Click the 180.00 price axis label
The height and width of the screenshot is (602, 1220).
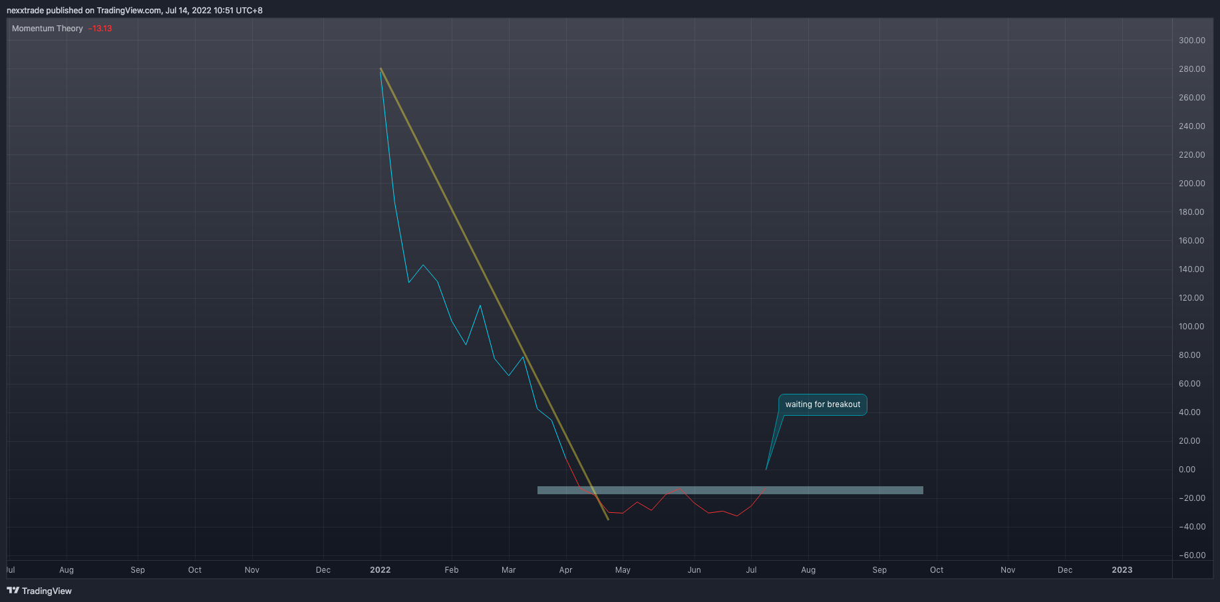pos(1191,212)
